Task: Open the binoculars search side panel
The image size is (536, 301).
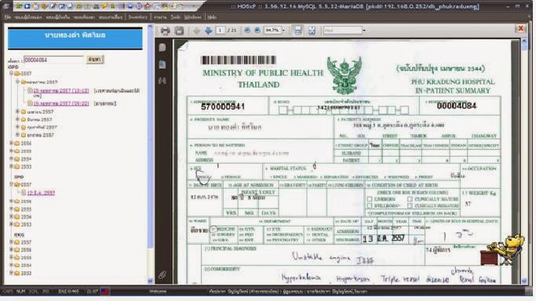Action: 162,81
